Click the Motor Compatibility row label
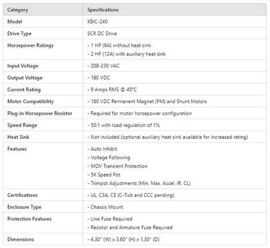 click(x=30, y=102)
